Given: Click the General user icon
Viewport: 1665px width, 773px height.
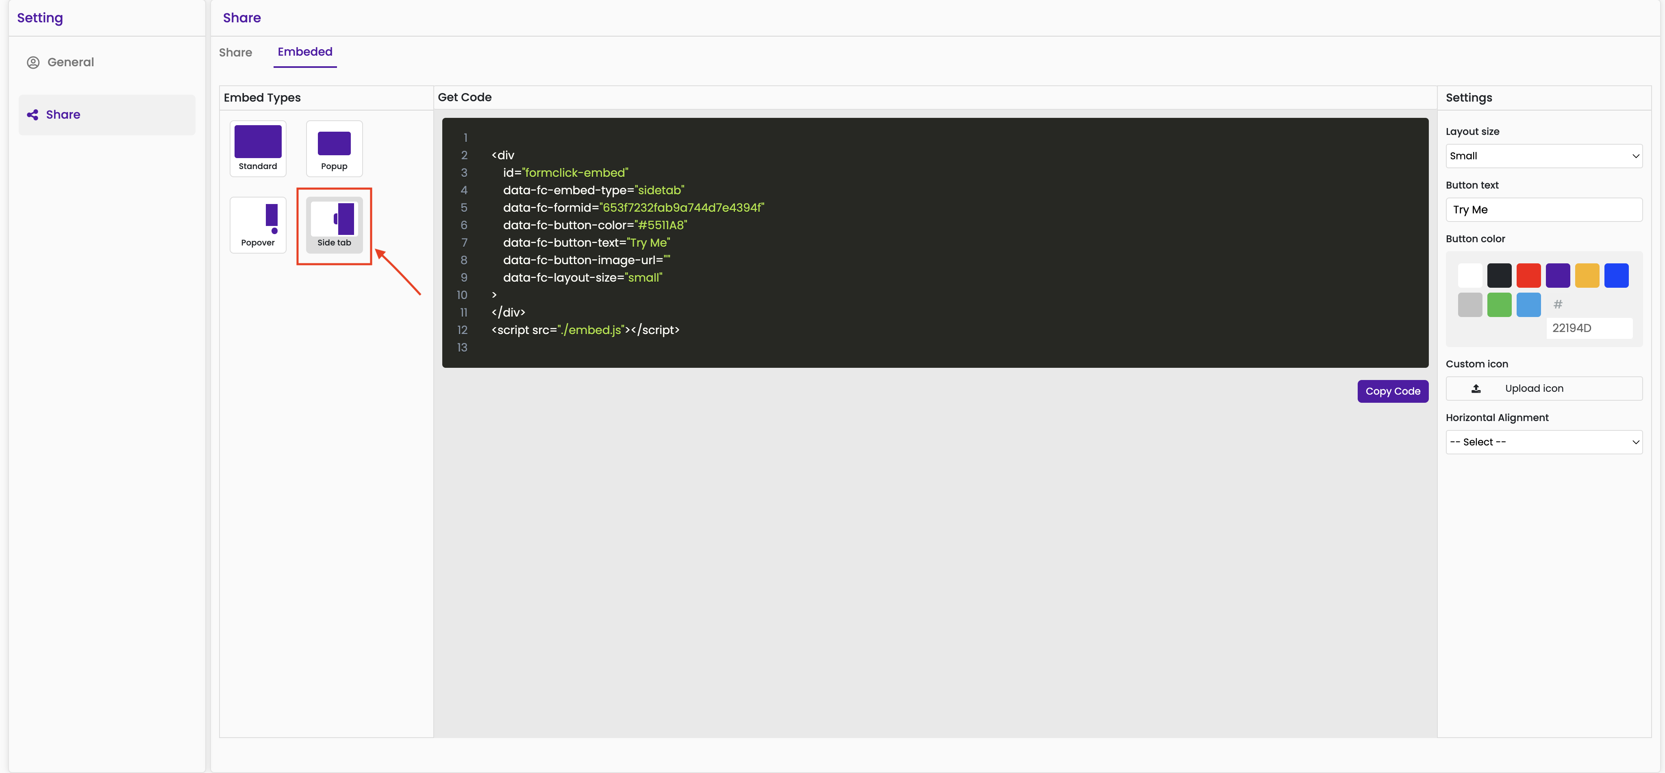Looking at the screenshot, I should pyautogui.click(x=33, y=62).
